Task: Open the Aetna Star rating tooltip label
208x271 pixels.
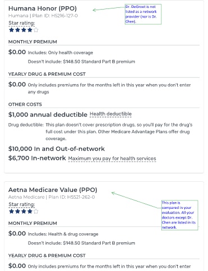Action: (22, 204)
